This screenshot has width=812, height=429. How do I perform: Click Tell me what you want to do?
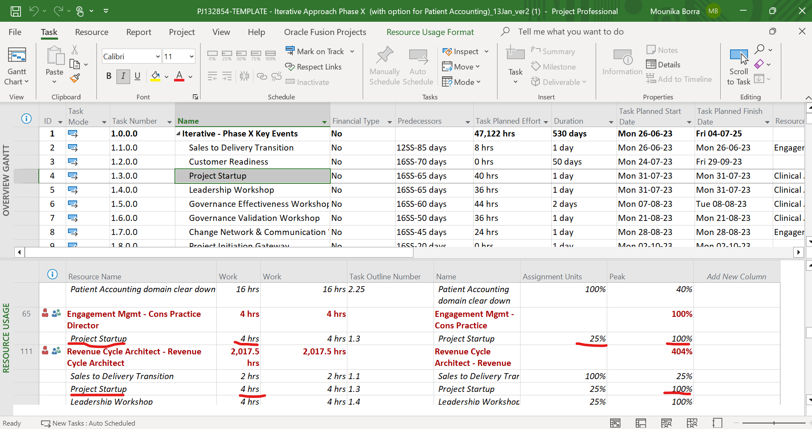click(571, 32)
